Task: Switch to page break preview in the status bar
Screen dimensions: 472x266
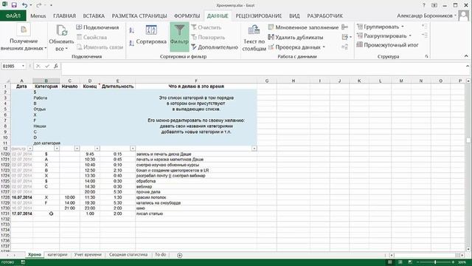Action: pos(410,262)
